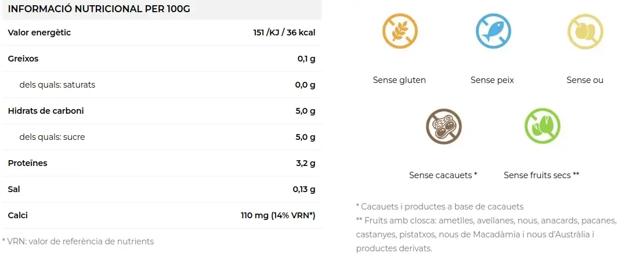Screen dimensions: 618x278
Task: Click the Hidrats de carboni label
Action: tap(46, 111)
